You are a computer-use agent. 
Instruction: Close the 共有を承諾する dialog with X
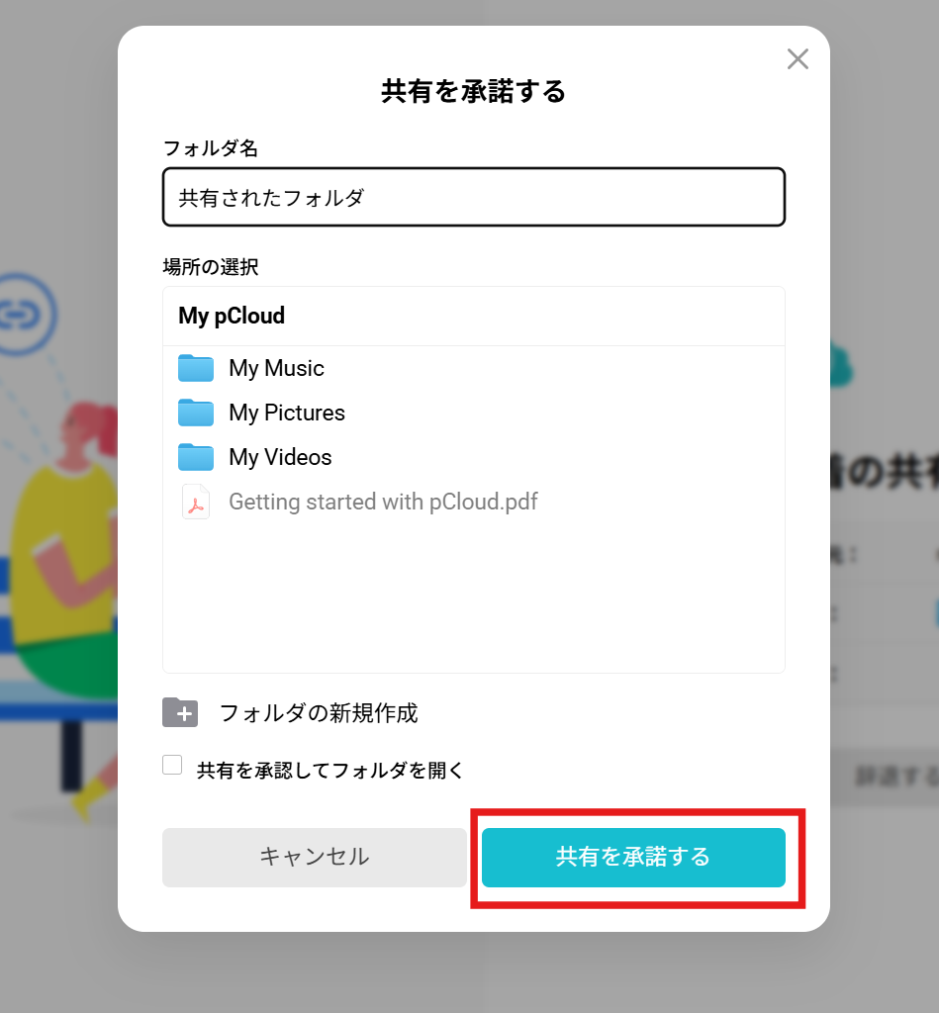point(798,58)
